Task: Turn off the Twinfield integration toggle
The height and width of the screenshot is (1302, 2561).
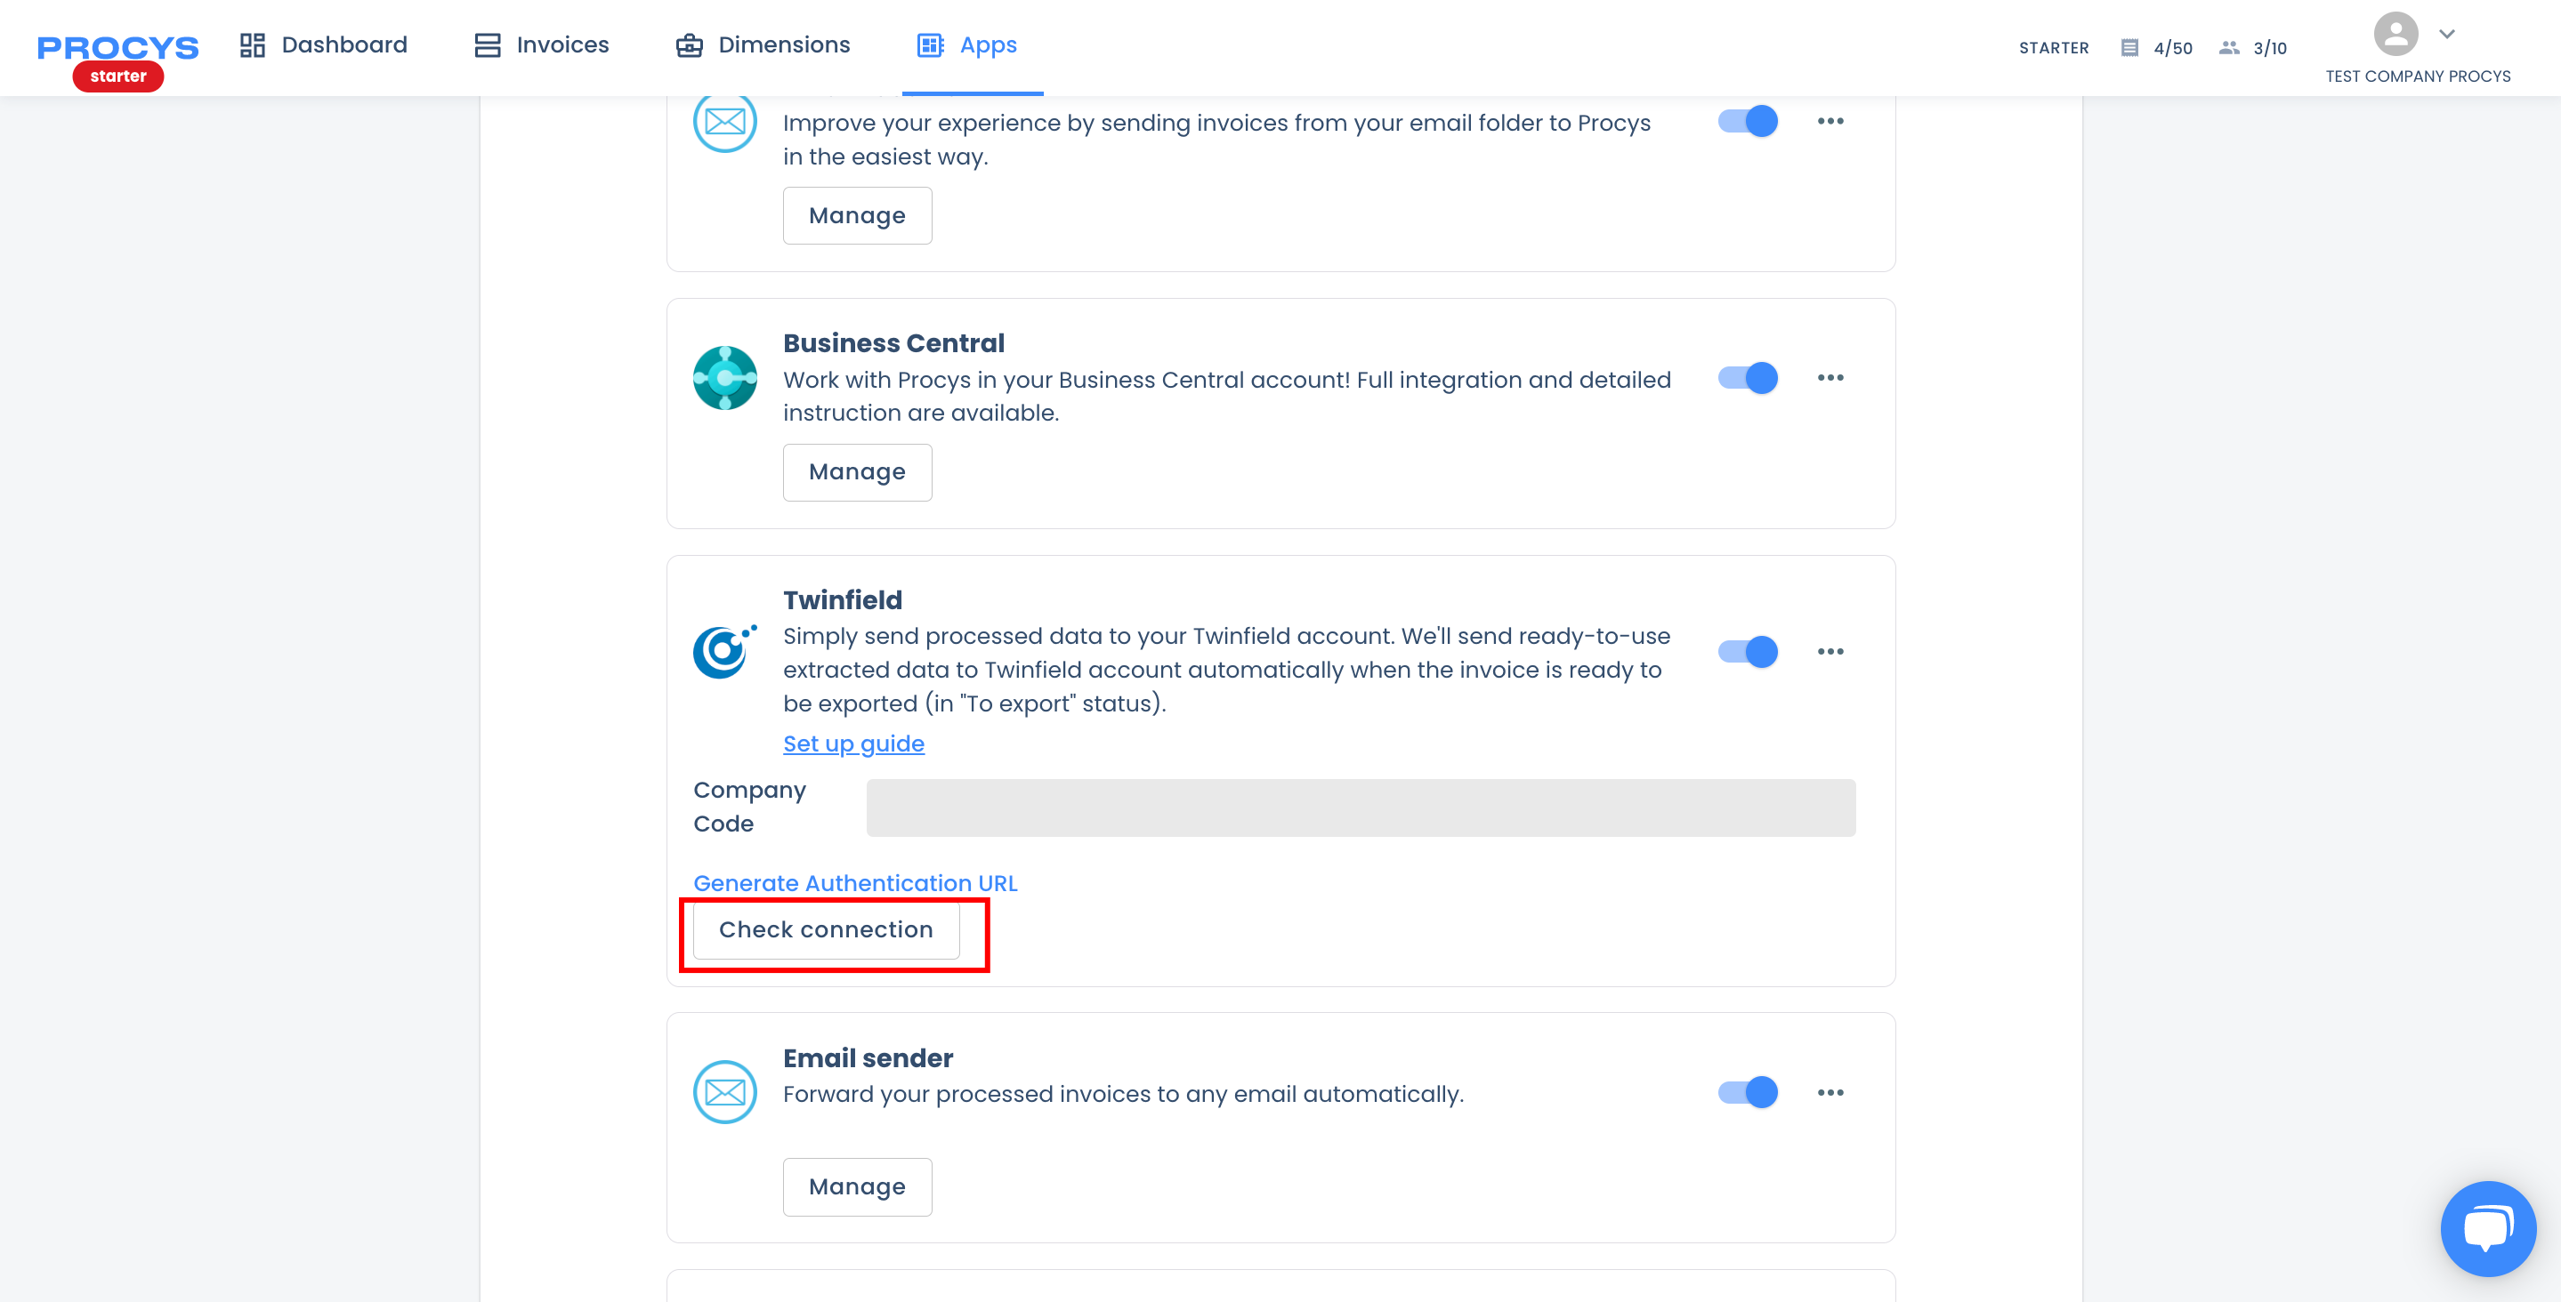Action: coord(1749,652)
